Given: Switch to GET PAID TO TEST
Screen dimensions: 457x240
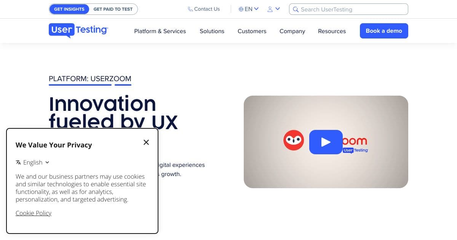Looking at the screenshot, I should tap(113, 9).
